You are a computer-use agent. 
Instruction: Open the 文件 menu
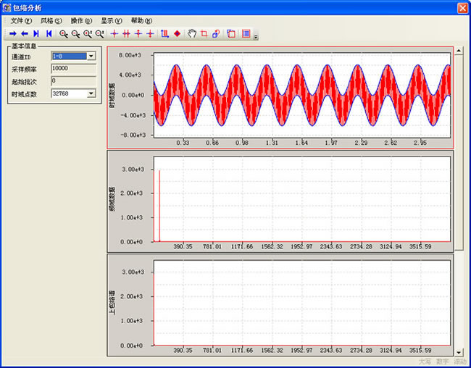(21, 20)
